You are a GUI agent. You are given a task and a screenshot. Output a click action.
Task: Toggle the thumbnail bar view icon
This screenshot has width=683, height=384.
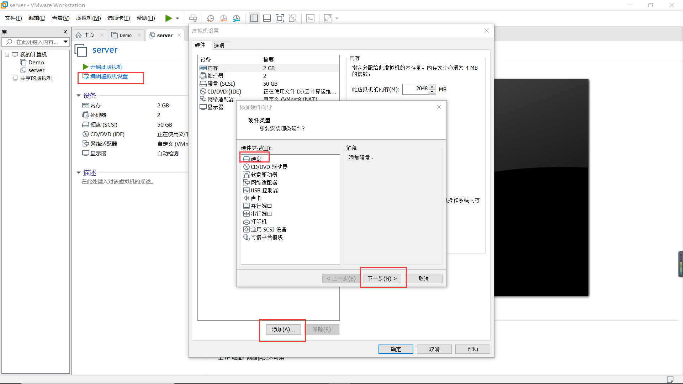267,18
